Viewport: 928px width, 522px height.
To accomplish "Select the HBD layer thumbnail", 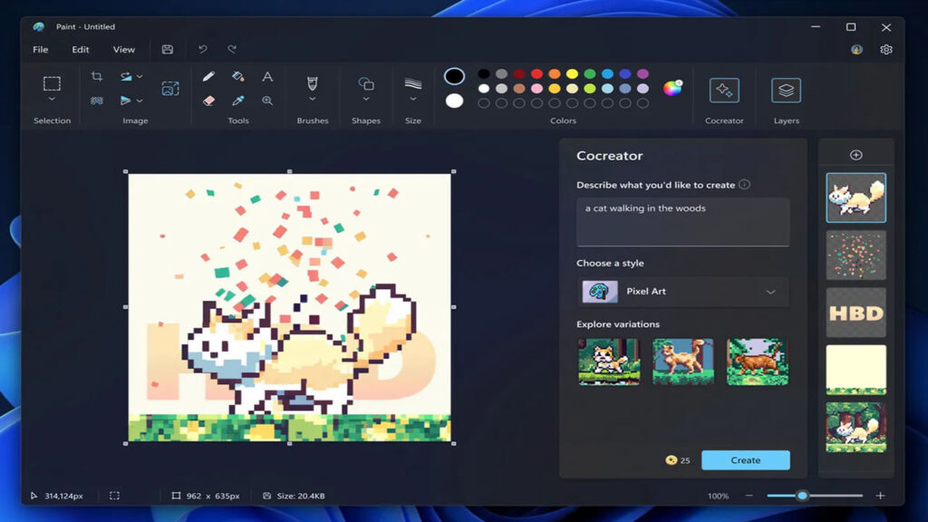I will click(855, 313).
